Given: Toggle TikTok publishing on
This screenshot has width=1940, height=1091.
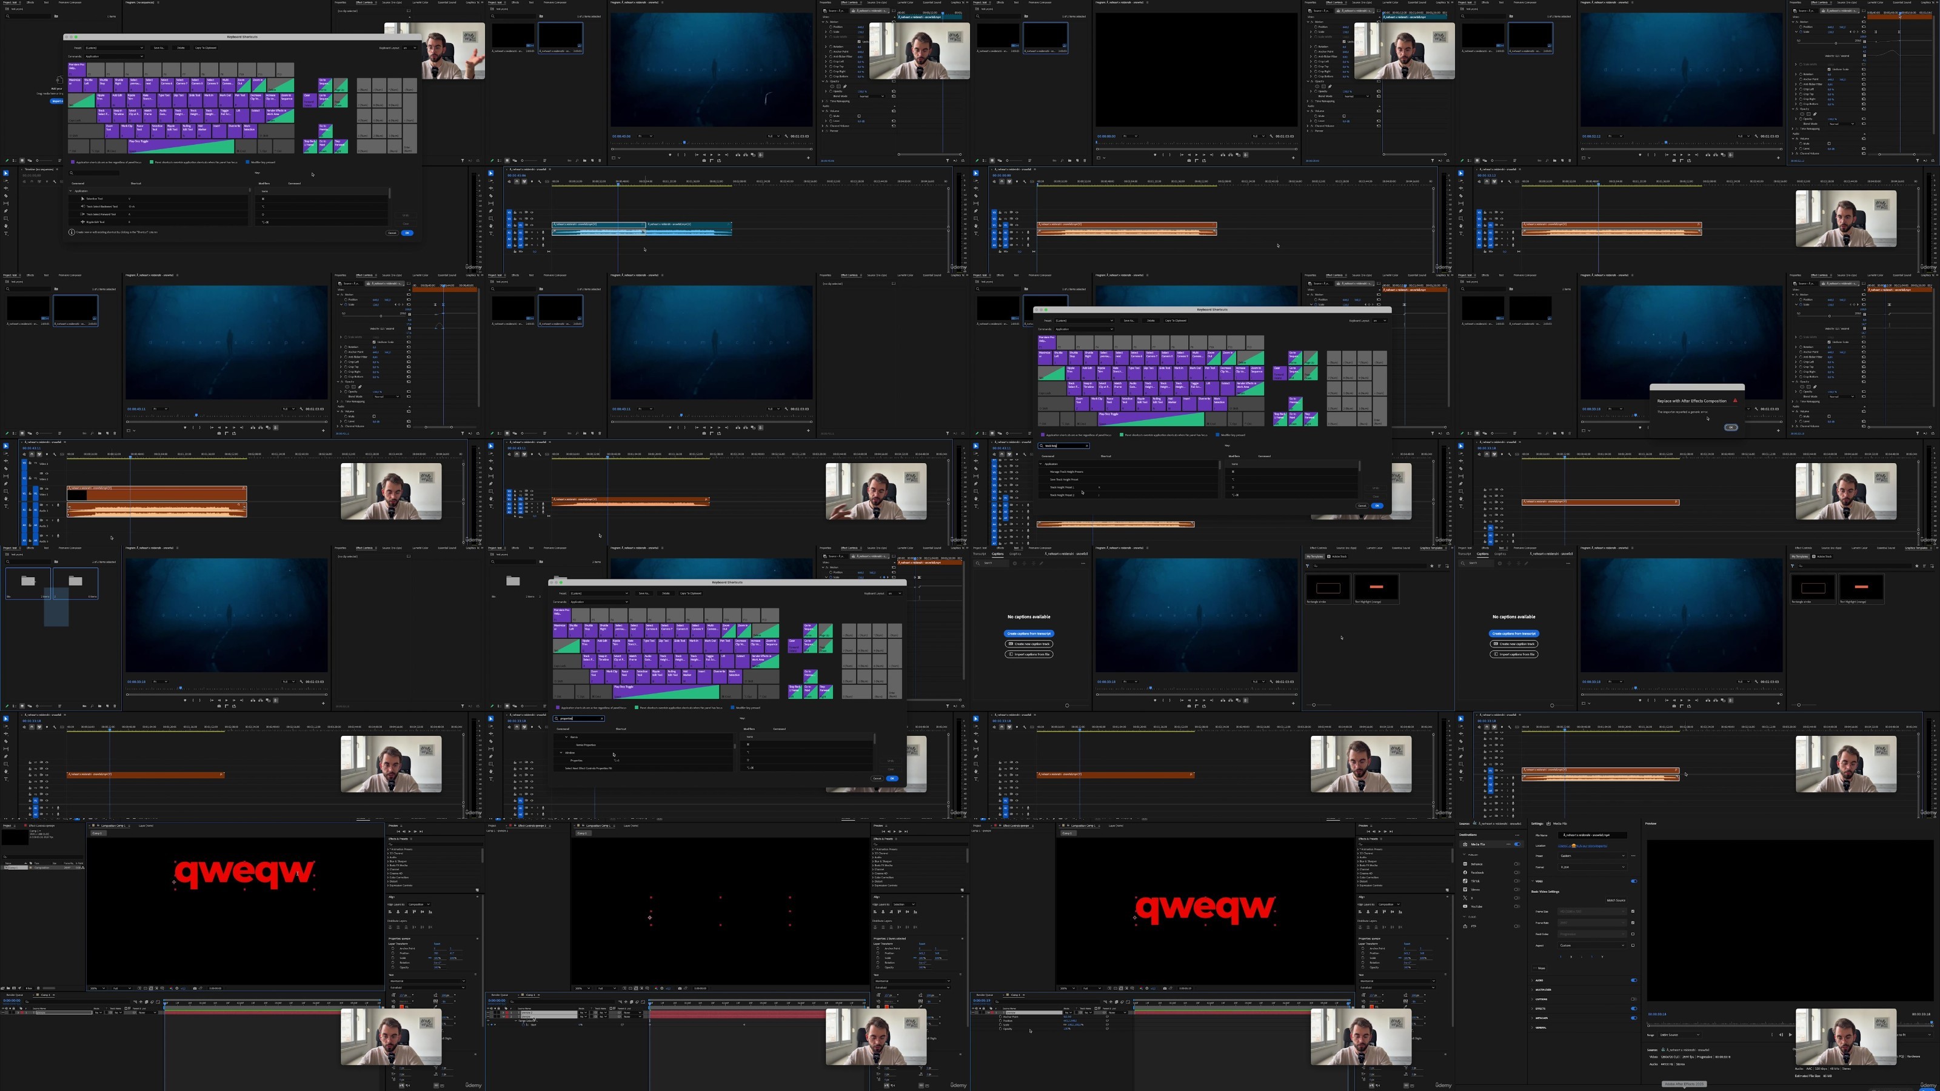Looking at the screenshot, I should (1517, 881).
